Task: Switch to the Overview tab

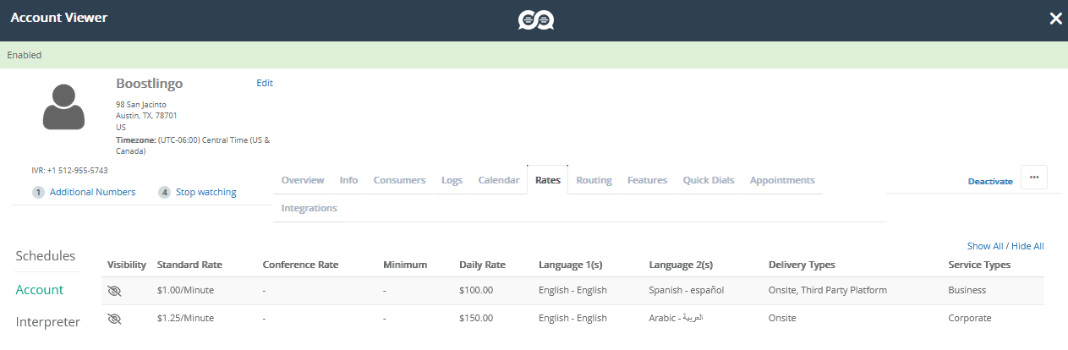Action: coord(303,180)
